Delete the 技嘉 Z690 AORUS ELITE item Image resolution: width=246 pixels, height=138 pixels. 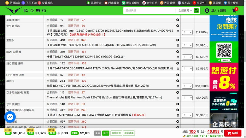coord(178,45)
